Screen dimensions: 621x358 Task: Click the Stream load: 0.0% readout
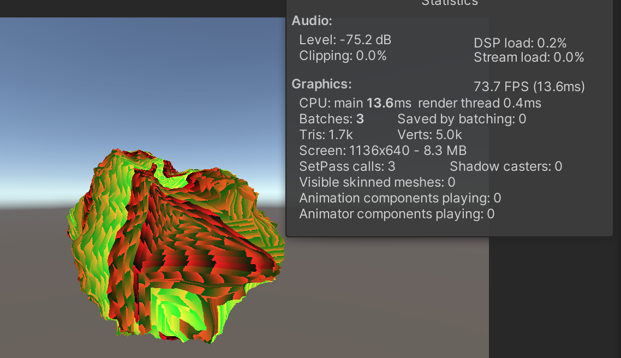tap(529, 57)
